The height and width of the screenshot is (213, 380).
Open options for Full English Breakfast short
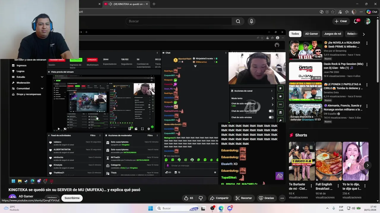click(x=338, y=186)
